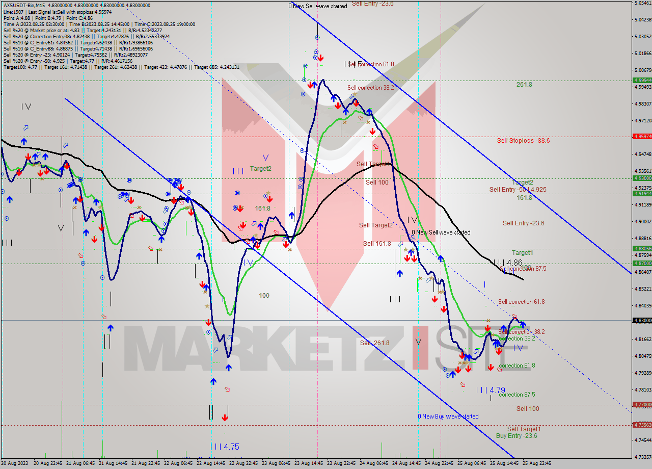Click the 'Sell 261.8' label
This screenshot has height=469, width=652.
point(375,343)
